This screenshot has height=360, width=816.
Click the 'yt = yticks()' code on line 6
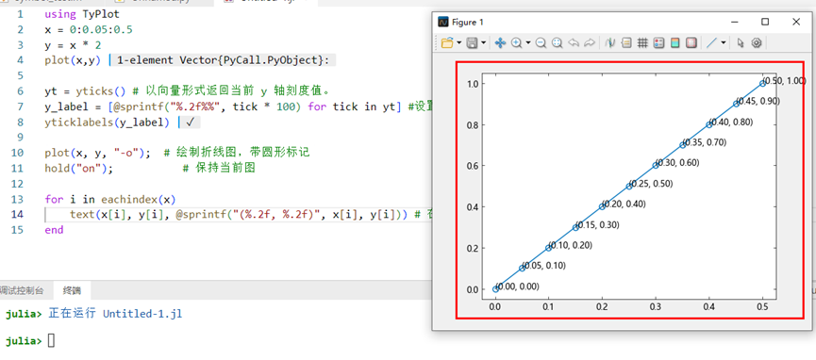(85, 91)
